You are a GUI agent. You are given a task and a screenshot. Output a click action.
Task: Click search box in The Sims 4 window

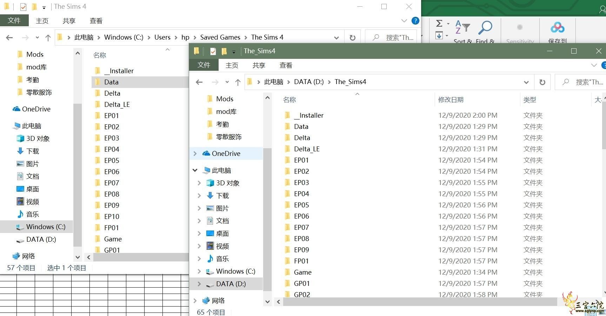(392, 37)
